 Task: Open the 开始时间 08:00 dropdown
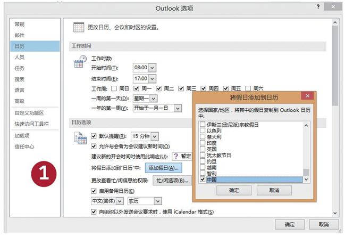pyautogui.click(x=152, y=68)
